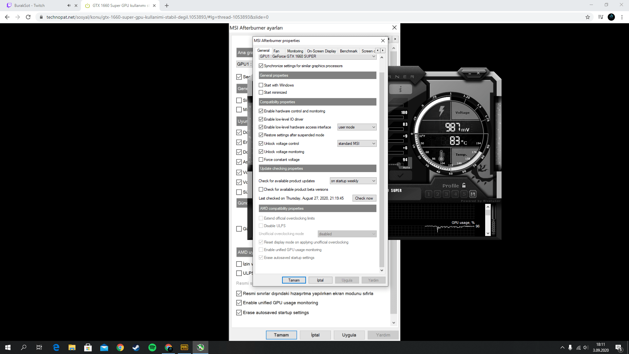Viewport: 629px width, 354px height.
Task: Open Steam from the taskbar
Action: (x=136, y=347)
